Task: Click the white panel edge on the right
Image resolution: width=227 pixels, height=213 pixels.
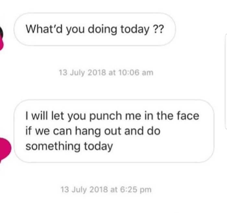Action: pyautogui.click(x=226, y=81)
